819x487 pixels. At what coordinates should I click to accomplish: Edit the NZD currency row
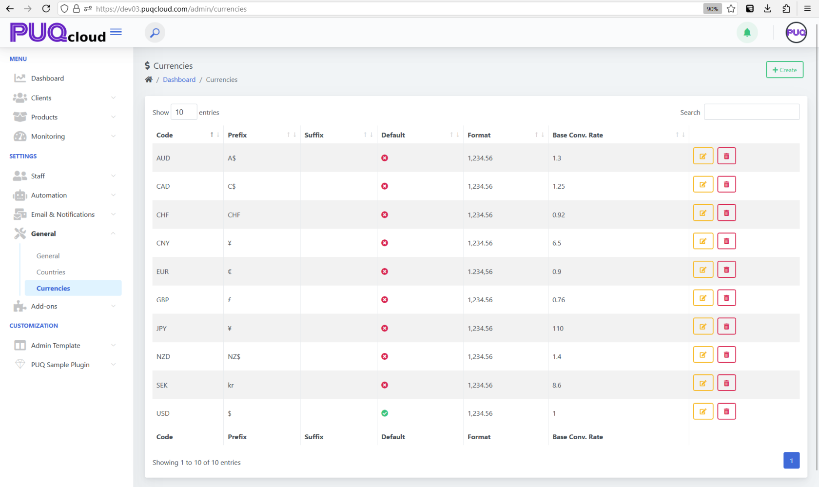[x=703, y=354]
